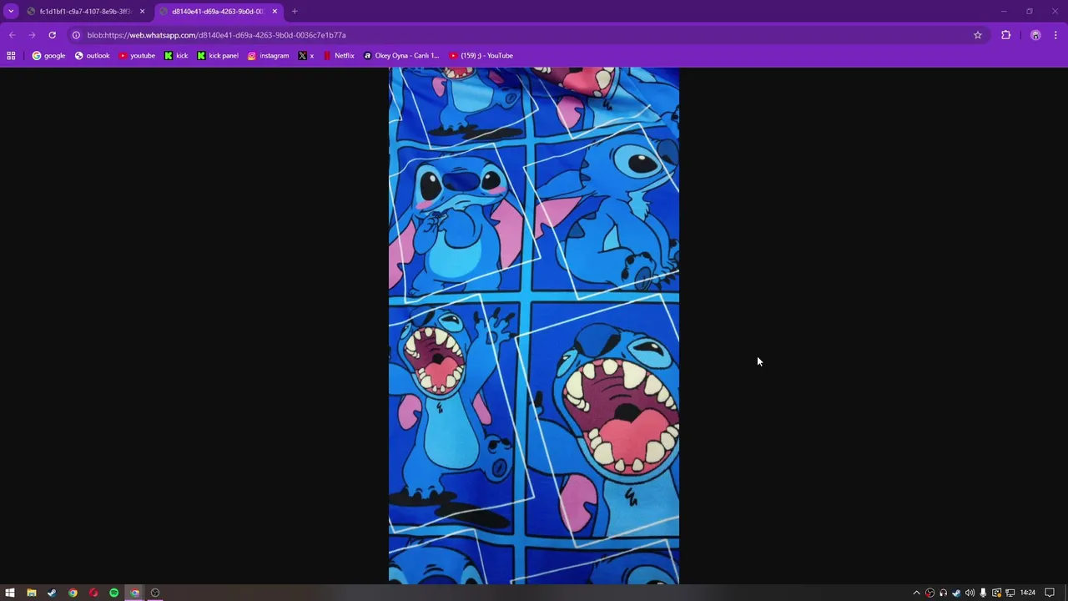Open the microphone tray icon
The width and height of the screenshot is (1068, 601).
983,593
